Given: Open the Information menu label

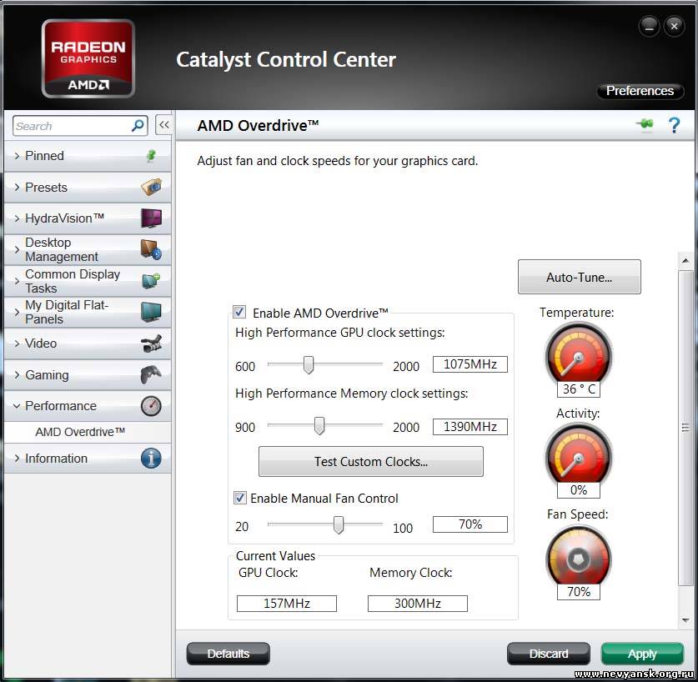Looking at the screenshot, I should point(56,459).
